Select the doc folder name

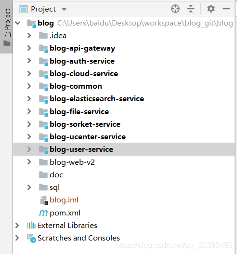coord(56,175)
